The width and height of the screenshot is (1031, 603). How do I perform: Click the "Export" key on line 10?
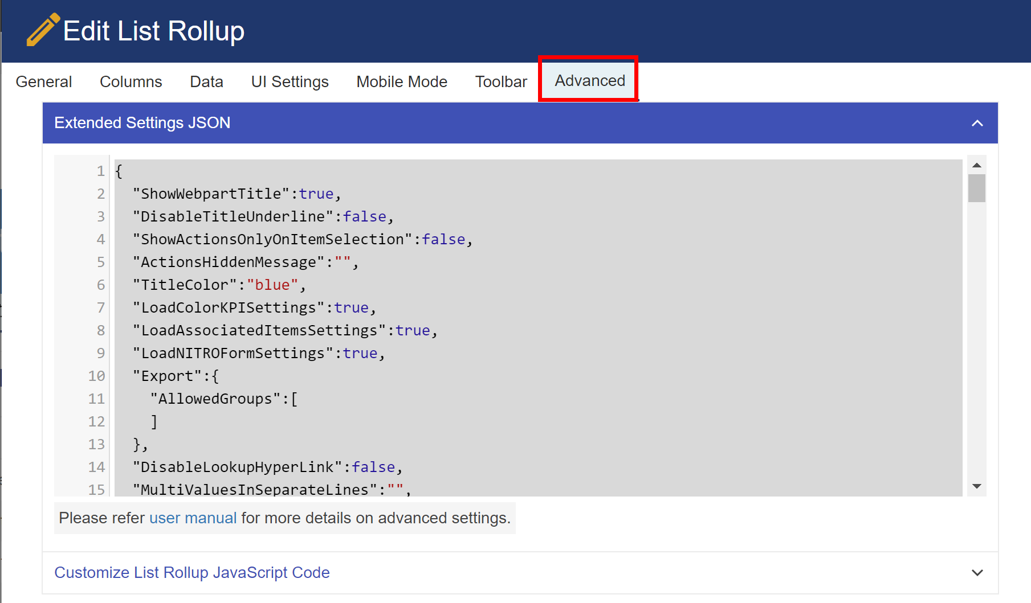(x=167, y=376)
